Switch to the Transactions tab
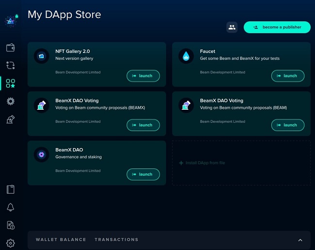The image size is (315, 250). pos(116,239)
